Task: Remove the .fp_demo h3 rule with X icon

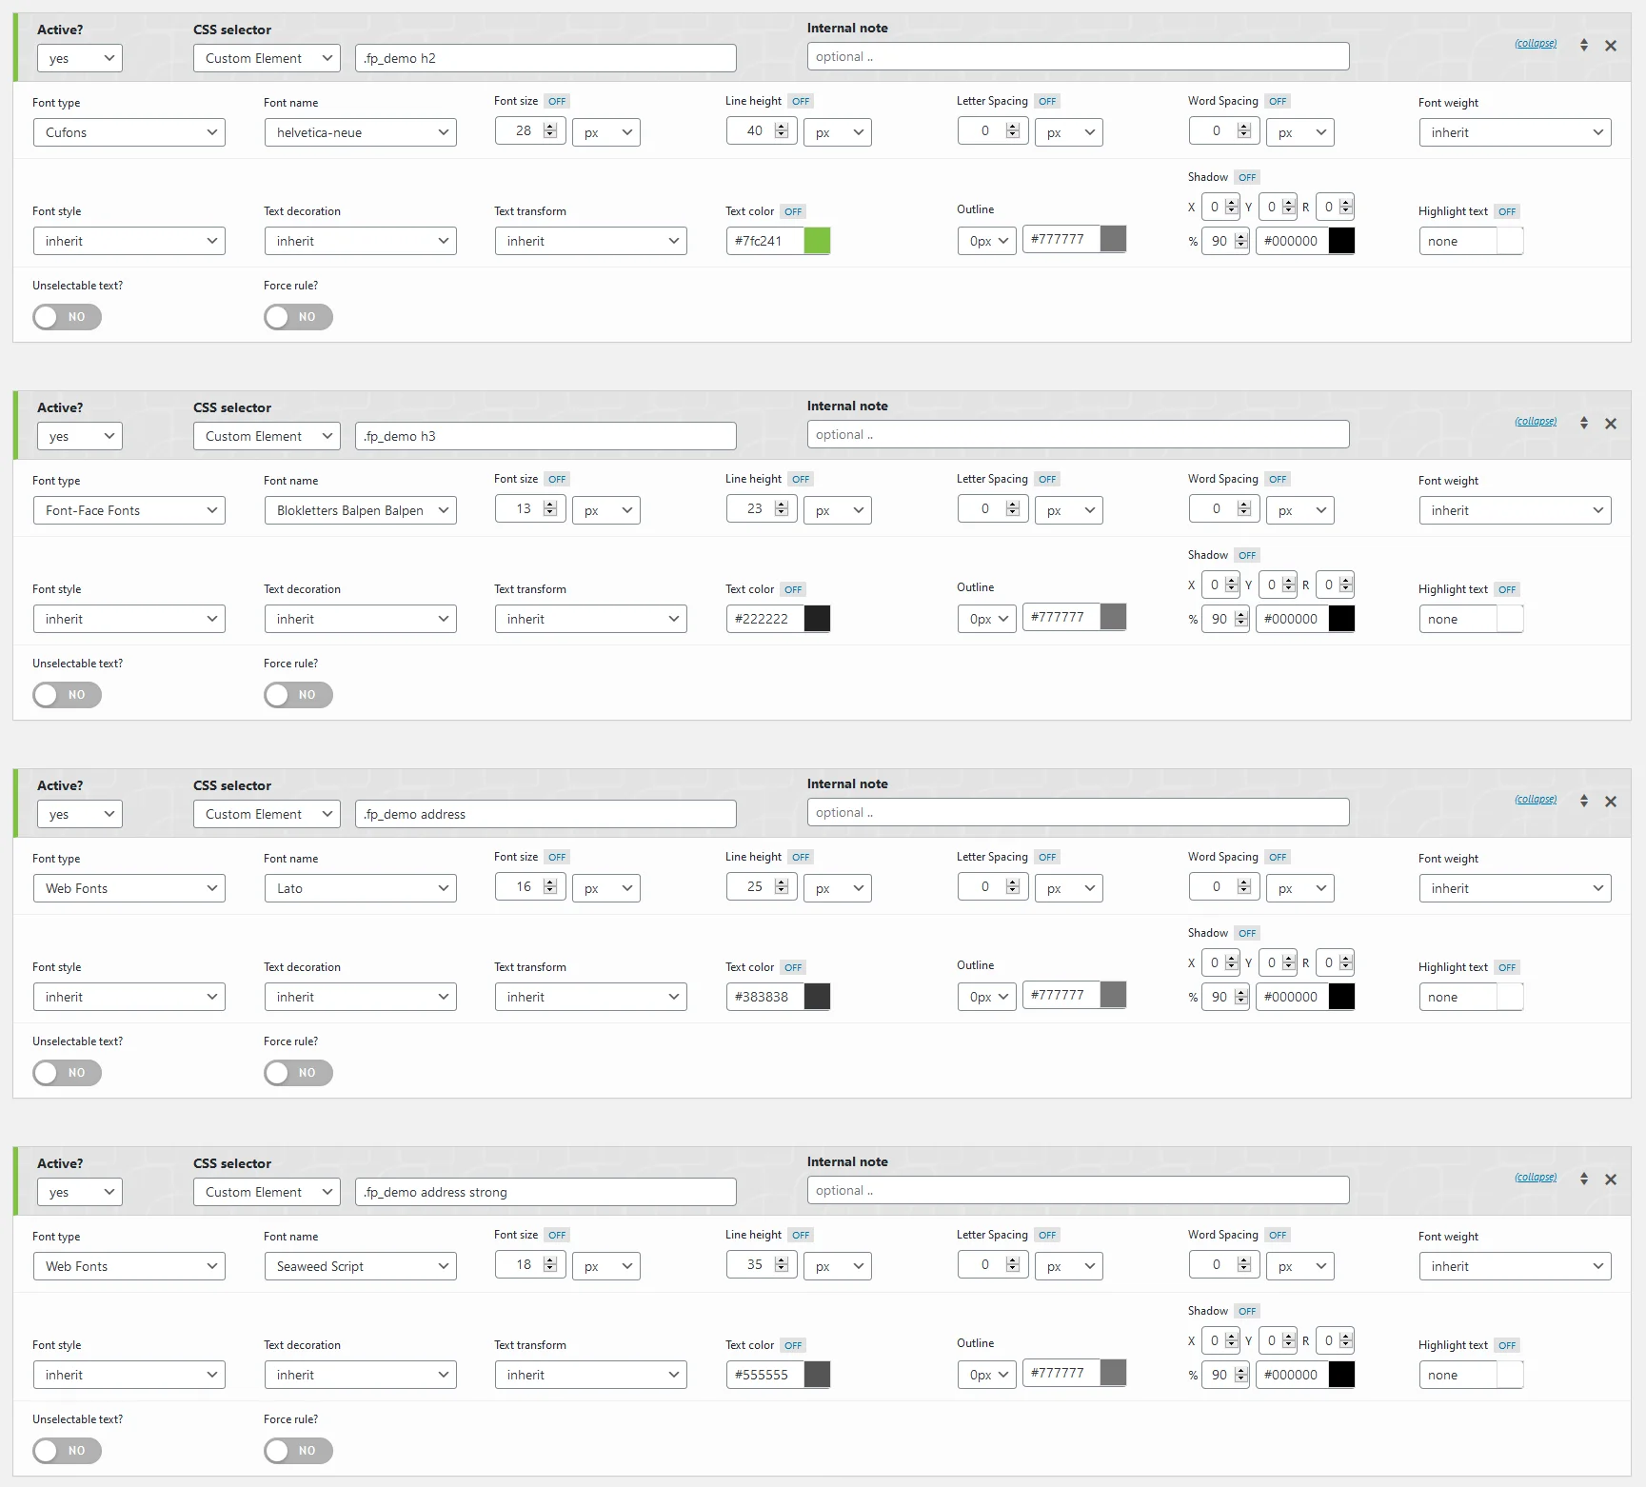Action: pyautogui.click(x=1610, y=424)
